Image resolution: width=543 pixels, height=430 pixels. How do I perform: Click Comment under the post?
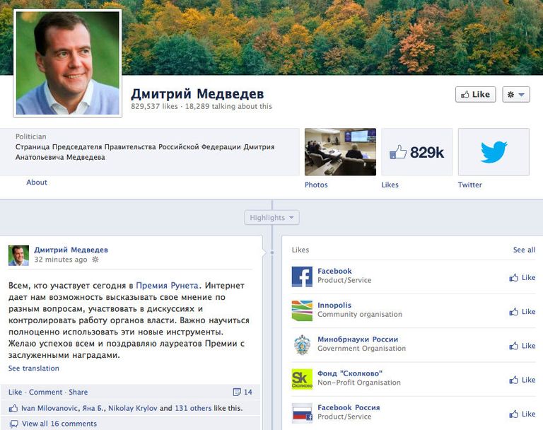[x=46, y=392]
